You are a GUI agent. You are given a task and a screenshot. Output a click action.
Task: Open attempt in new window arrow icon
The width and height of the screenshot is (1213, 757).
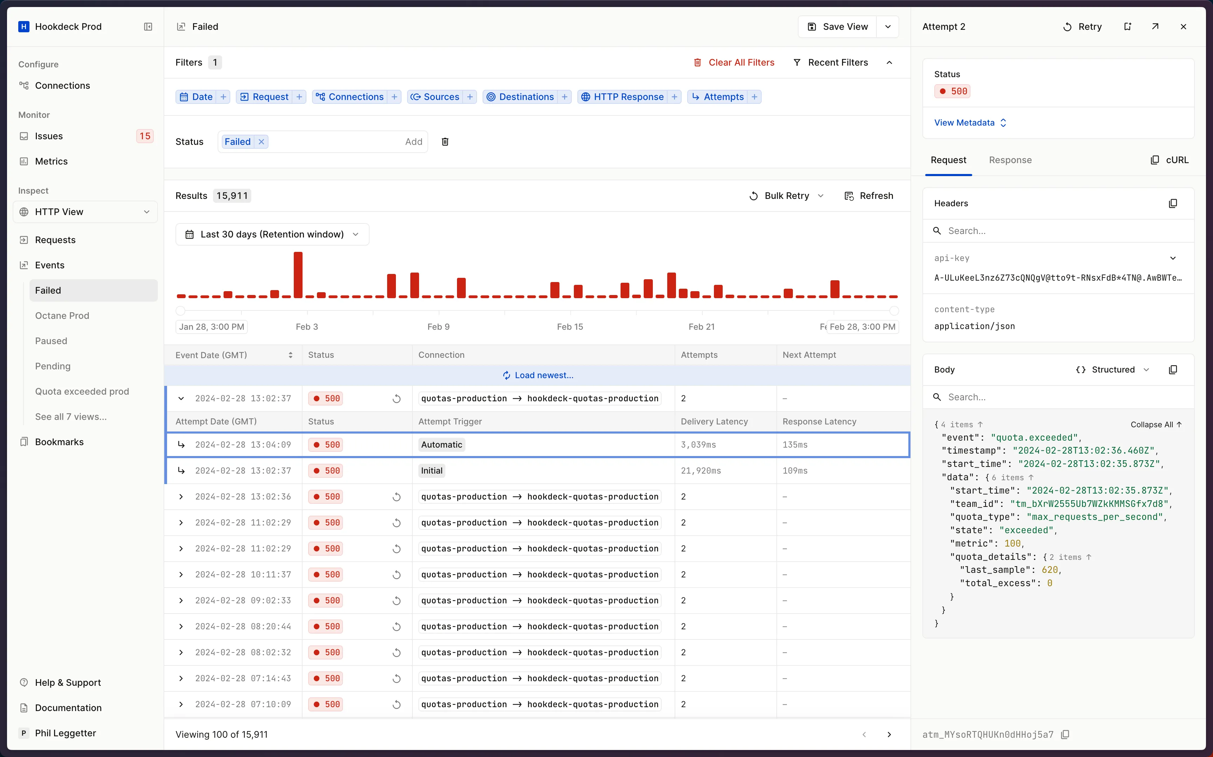click(1155, 27)
